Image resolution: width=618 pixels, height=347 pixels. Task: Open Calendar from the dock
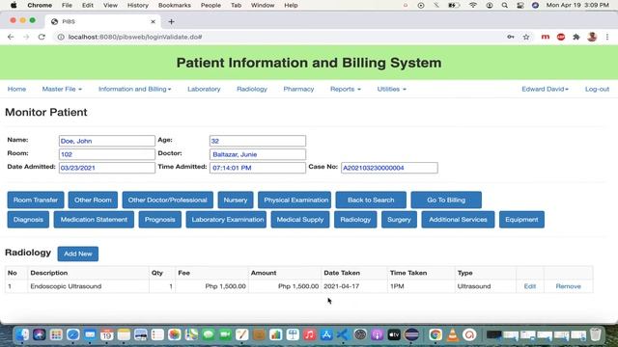click(x=107, y=334)
